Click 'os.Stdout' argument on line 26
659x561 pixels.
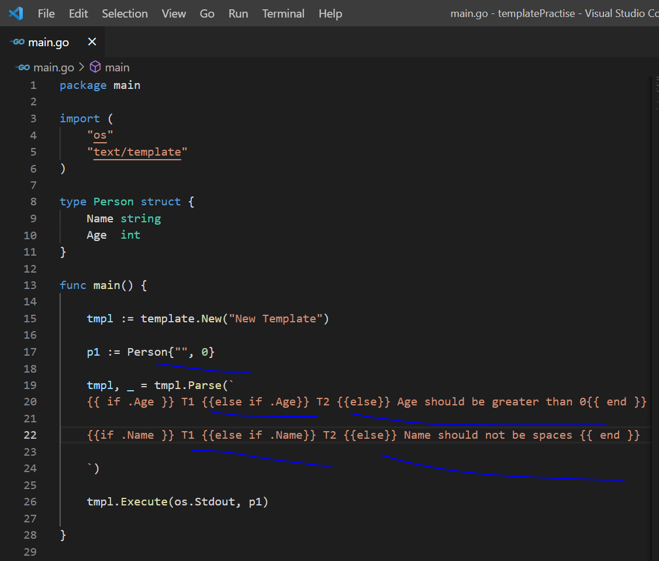click(x=205, y=502)
